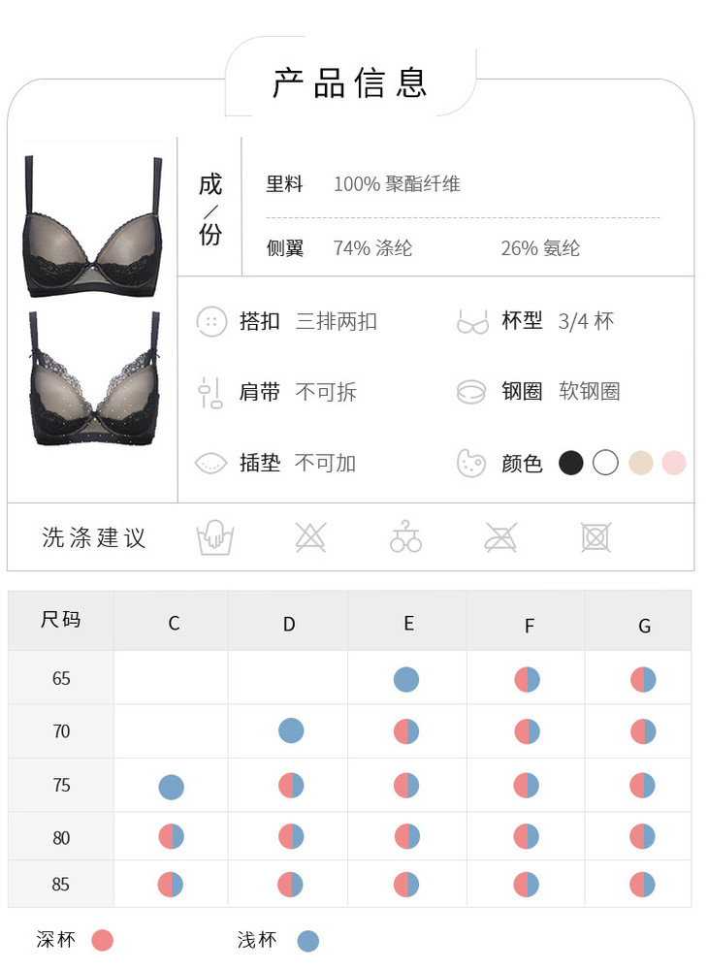Click the do-not-tumble-dry icon

(x=595, y=536)
